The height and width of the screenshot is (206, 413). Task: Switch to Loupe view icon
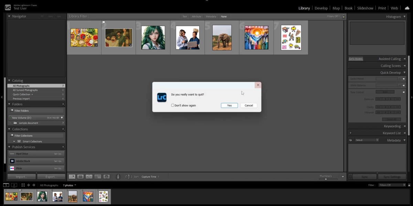click(x=81, y=176)
